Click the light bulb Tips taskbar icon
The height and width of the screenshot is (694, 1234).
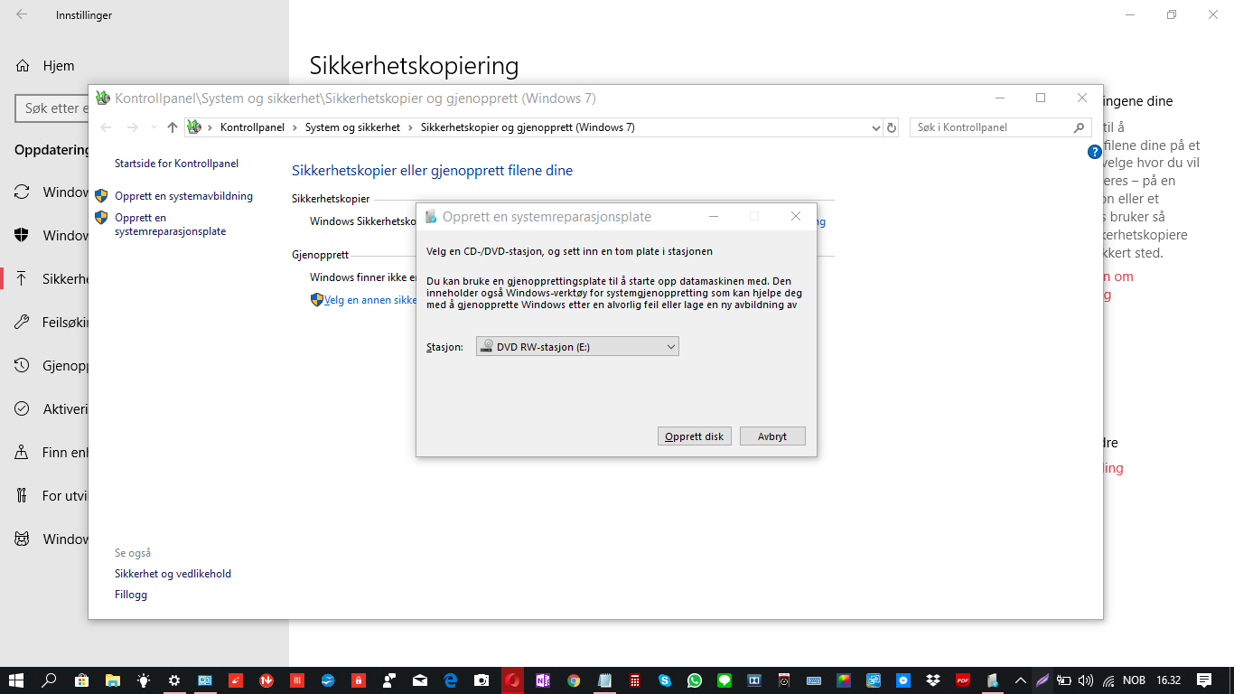click(x=143, y=680)
